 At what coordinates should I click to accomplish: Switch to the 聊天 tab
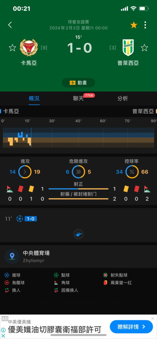point(78,99)
